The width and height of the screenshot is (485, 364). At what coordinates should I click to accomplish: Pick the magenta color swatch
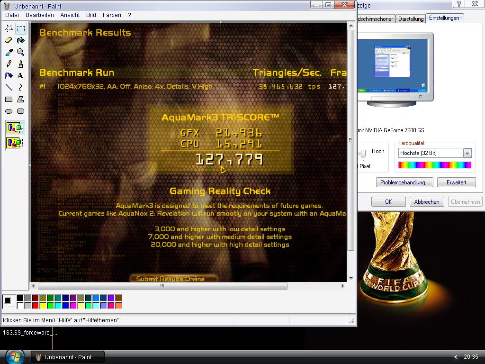click(x=73, y=306)
